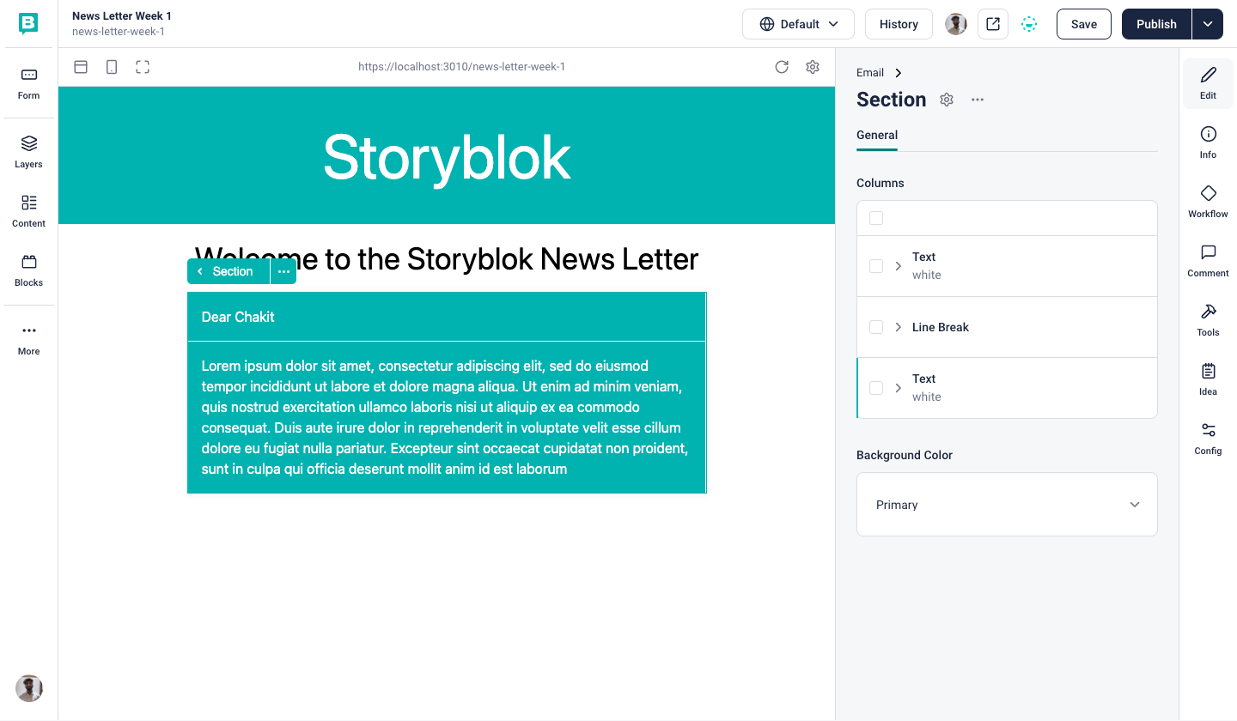Open the Info panel
This screenshot has width=1237, height=721.
pos(1209,142)
